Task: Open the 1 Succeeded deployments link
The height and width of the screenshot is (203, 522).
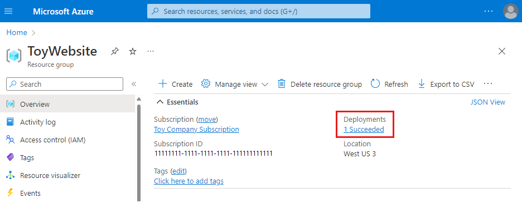Action: point(364,129)
